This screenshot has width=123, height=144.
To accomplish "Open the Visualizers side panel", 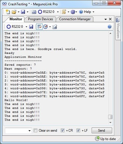I will click(x=118, y=28).
